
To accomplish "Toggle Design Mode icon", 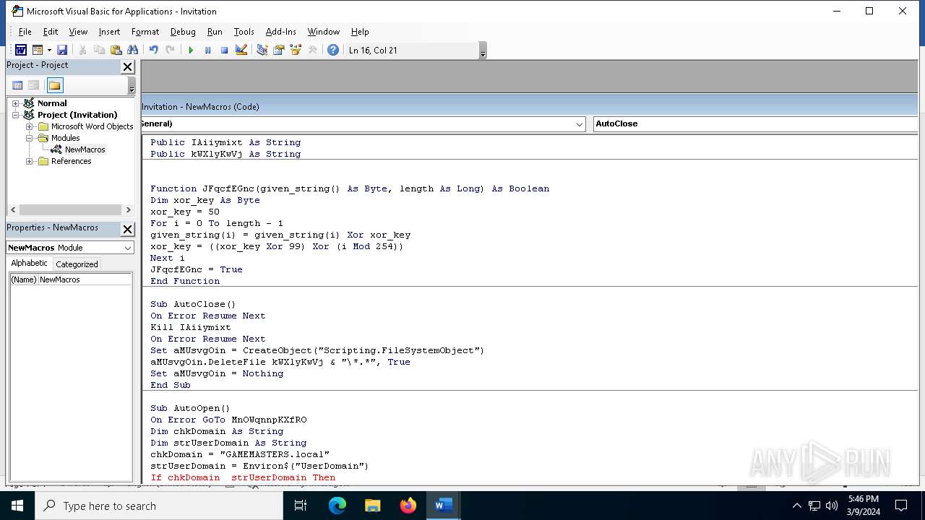I will pos(241,50).
